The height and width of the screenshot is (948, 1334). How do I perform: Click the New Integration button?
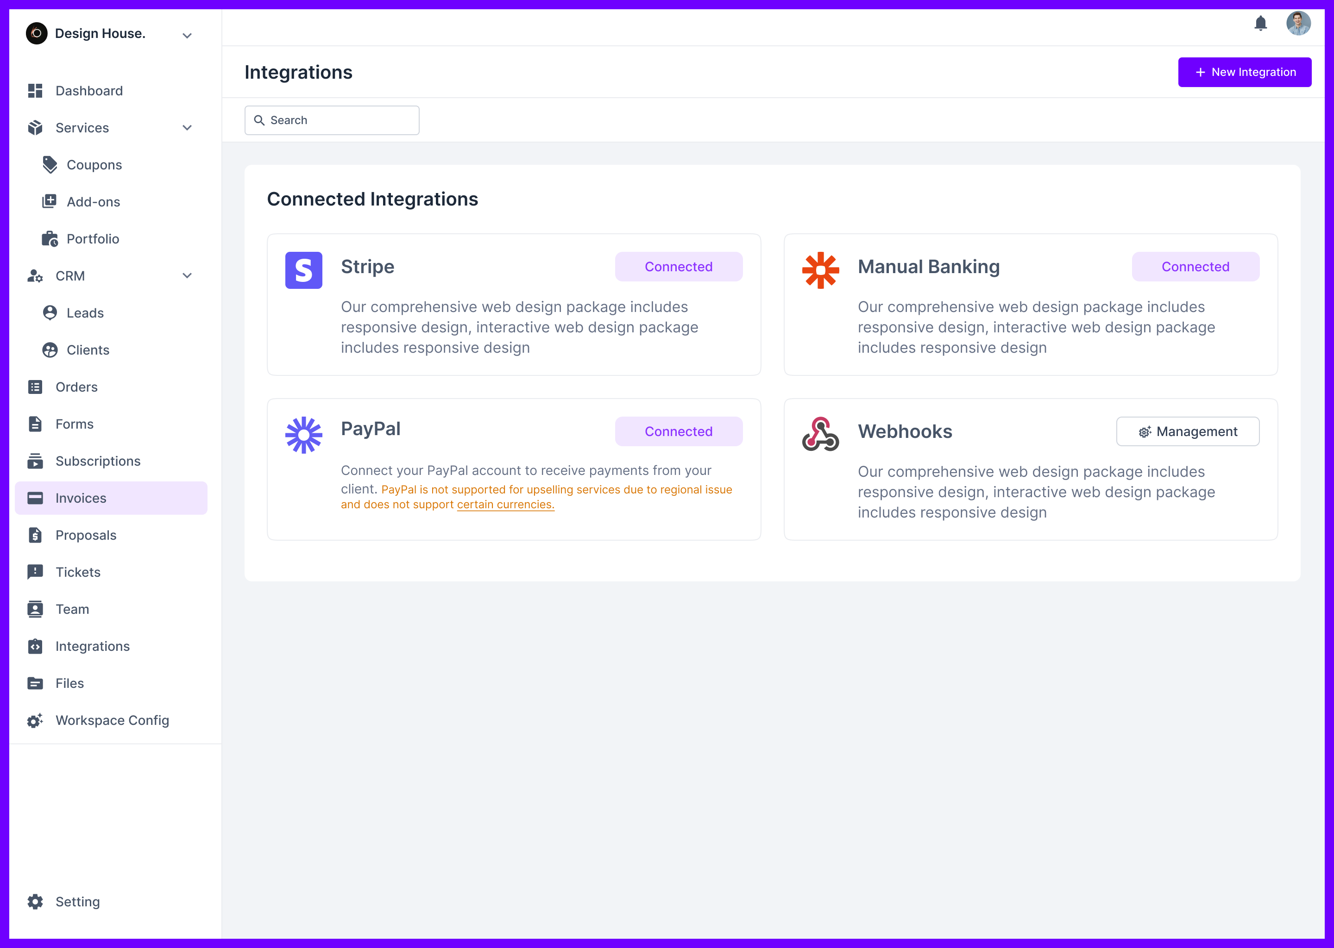coord(1245,72)
